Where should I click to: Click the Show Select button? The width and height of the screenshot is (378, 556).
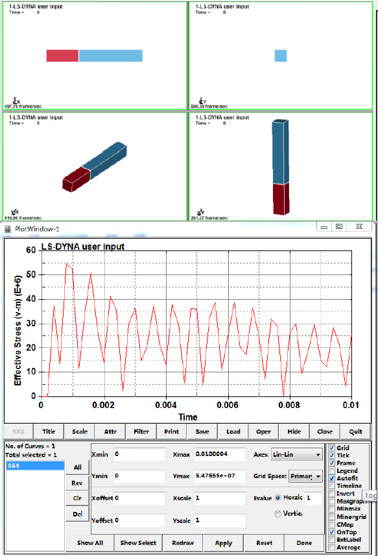(x=138, y=543)
